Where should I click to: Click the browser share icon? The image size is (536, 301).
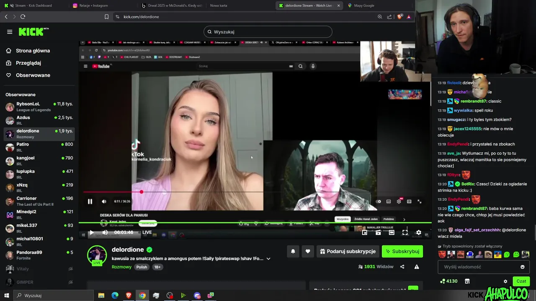[389, 17]
